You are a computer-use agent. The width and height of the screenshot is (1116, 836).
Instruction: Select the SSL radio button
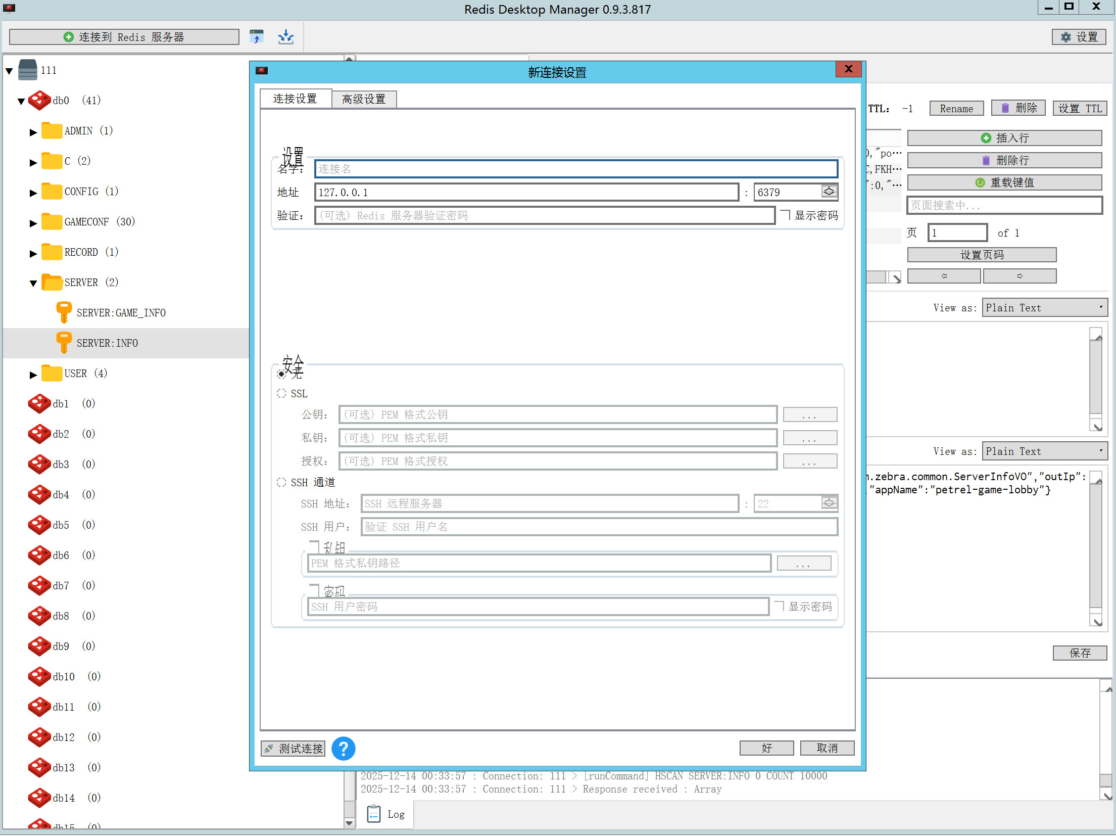pos(281,393)
